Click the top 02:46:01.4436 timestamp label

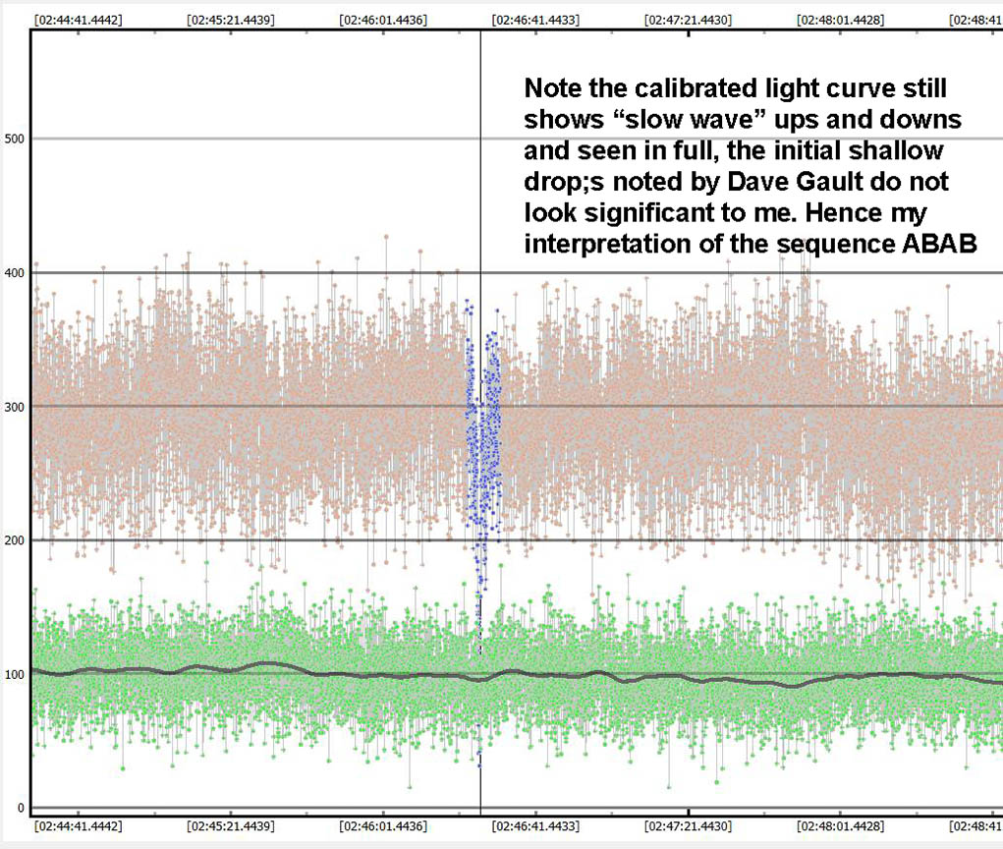tap(382, 19)
